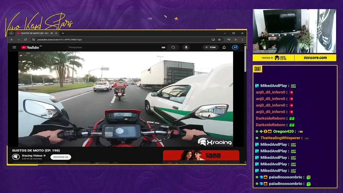This screenshot has height=193, width=343.
Task: Reload the YouTube page
Action: click(x=25, y=40)
